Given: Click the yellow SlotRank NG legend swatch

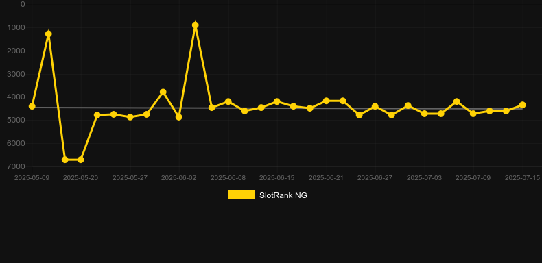Looking at the screenshot, I should pyautogui.click(x=241, y=195).
